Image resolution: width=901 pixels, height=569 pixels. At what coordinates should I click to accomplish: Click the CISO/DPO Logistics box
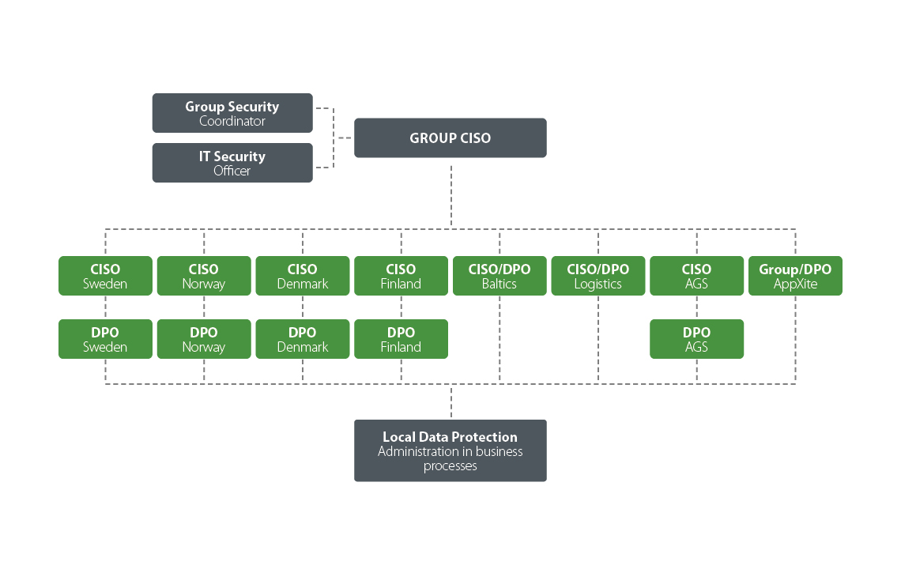pos(598,276)
